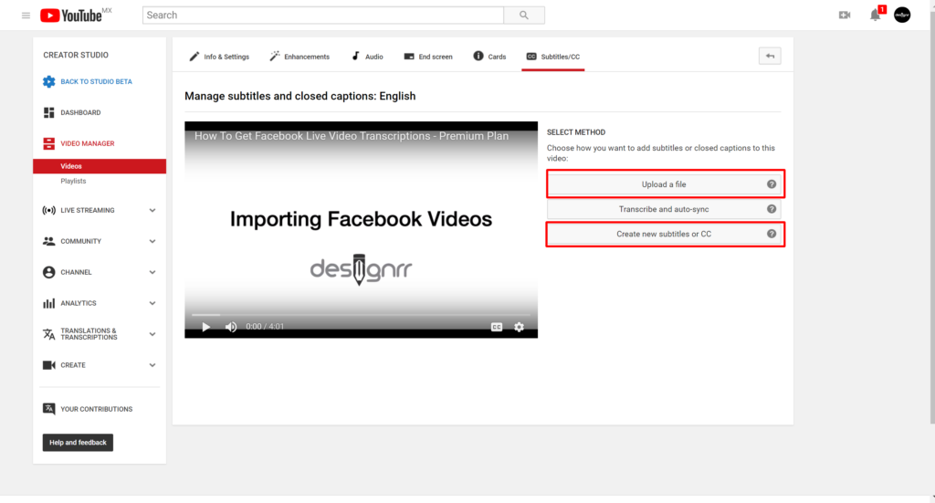
Task: Open the account avatar menu
Action: pyautogui.click(x=901, y=15)
